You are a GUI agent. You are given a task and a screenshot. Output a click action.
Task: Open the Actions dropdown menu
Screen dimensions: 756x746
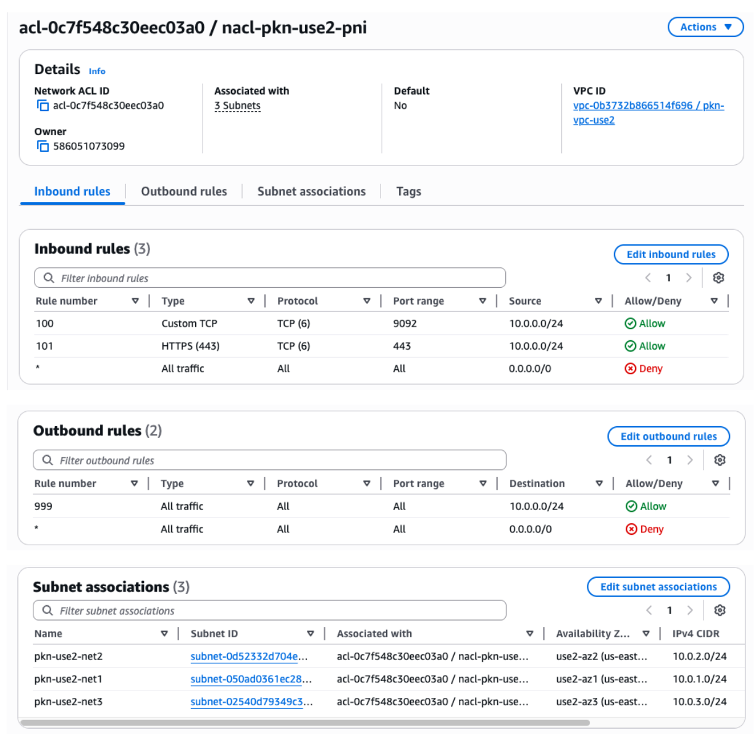(x=705, y=27)
